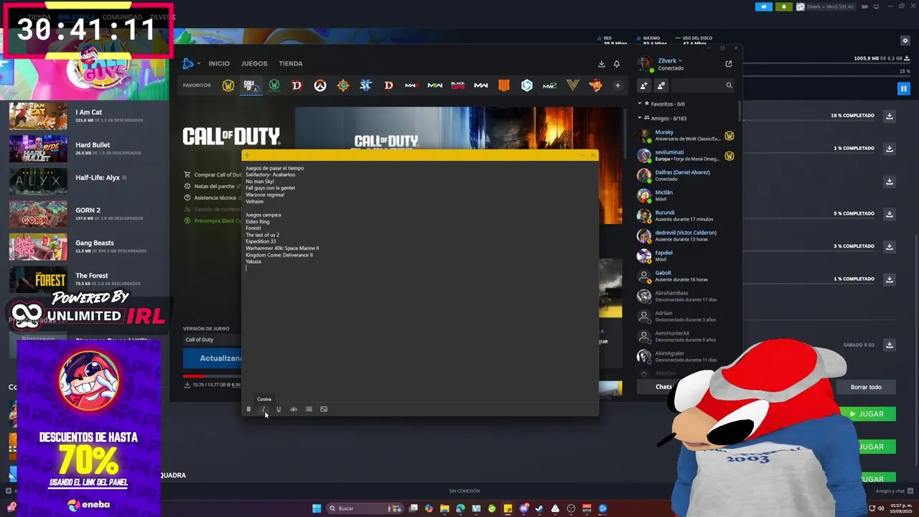Select the Call of Duty favorites icon
The width and height of the screenshot is (919, 517).
(x=251, y=85)
